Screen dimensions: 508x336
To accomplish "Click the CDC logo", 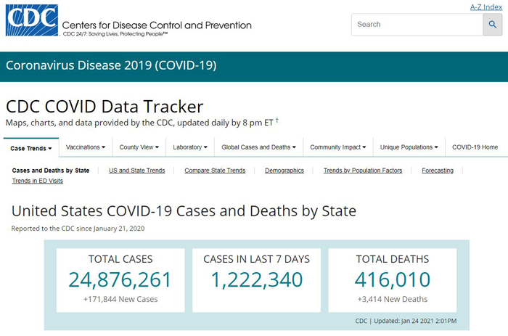I will (x=32, y=20).
